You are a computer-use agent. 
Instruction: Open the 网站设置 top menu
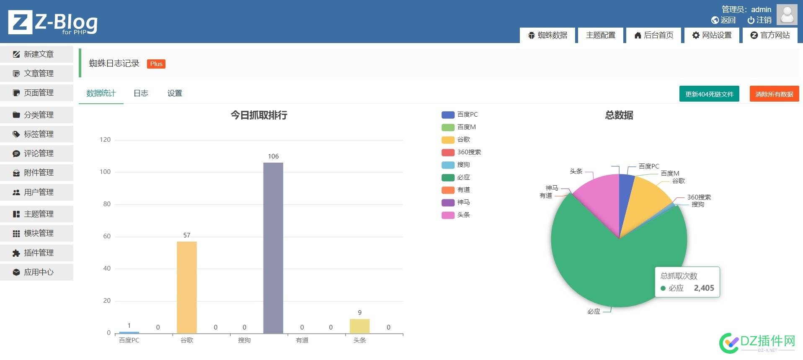pos(712,35)
